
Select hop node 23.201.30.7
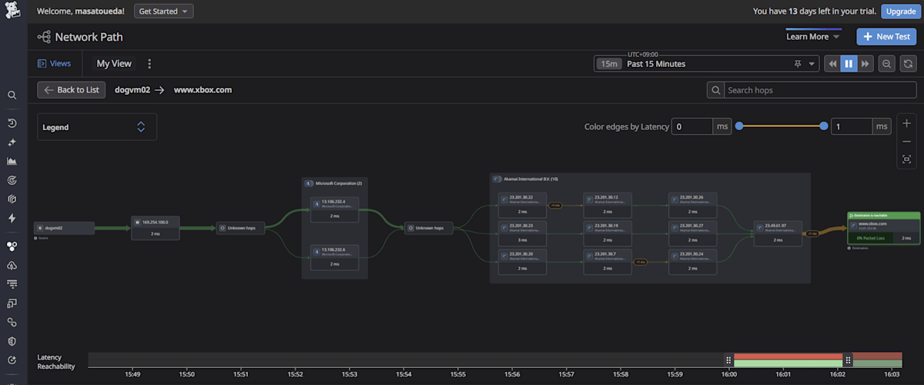[608, 261]
